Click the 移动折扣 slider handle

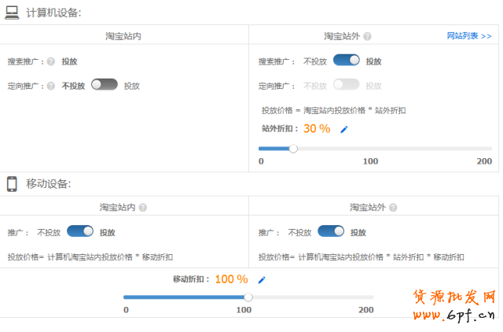pyautogui.click(x=248, y=297)
